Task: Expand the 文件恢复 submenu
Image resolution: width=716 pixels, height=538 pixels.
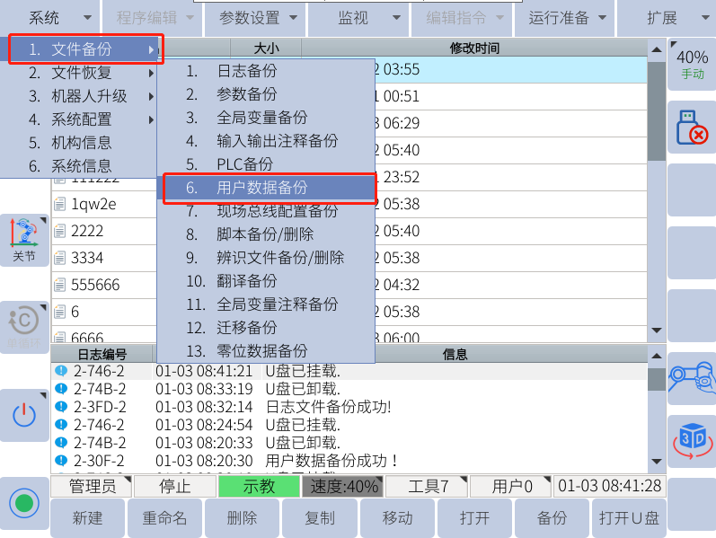Action: click(x=81, y=73)
